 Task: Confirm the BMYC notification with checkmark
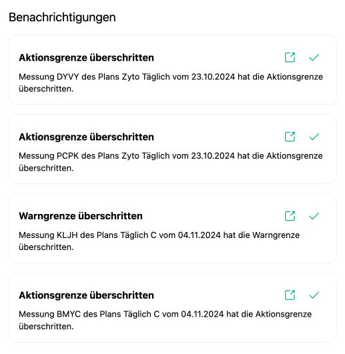pos(314,295)
